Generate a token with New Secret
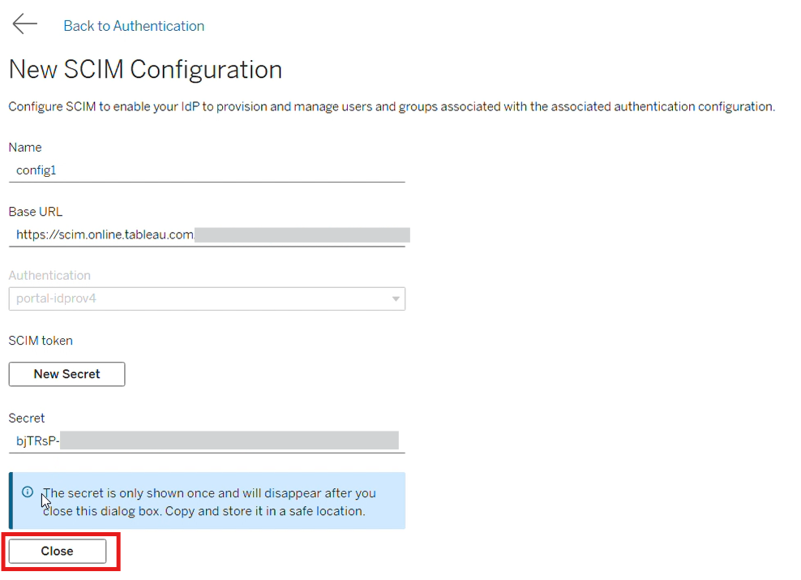Viewport: 801px width, 580px height. pos(67,374)
